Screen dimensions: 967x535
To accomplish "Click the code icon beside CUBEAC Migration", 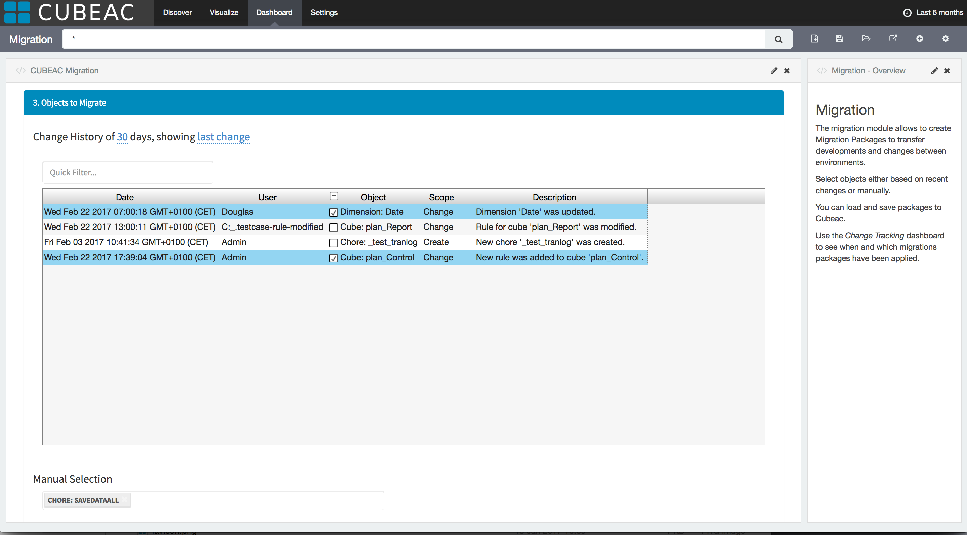I will point(20,71).
